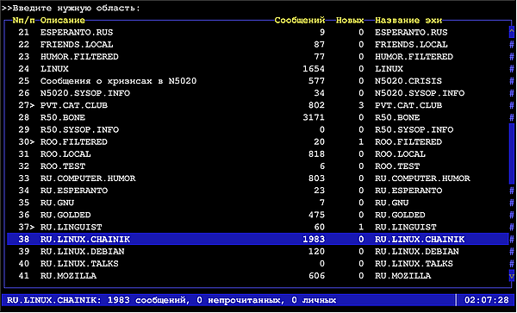Click new count 3 for PVT.CAT.CLUB

(361, 105)
